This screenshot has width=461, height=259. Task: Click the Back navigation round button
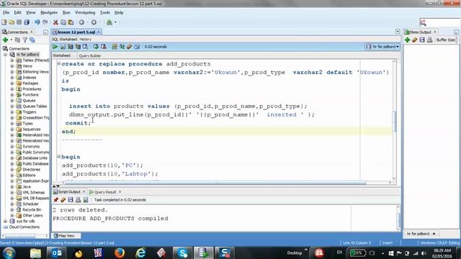click(81, 22)
